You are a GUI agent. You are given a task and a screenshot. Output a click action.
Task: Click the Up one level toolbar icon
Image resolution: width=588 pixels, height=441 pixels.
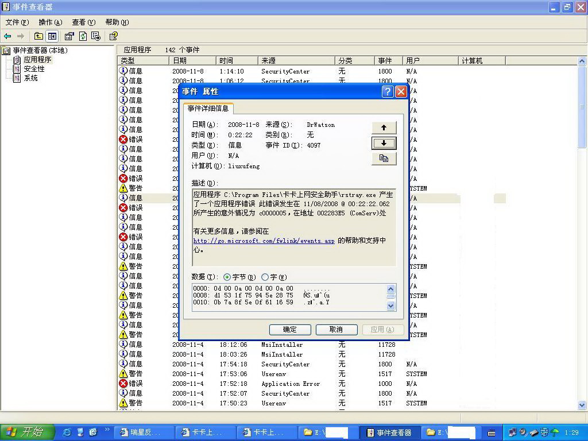[38, 36]
